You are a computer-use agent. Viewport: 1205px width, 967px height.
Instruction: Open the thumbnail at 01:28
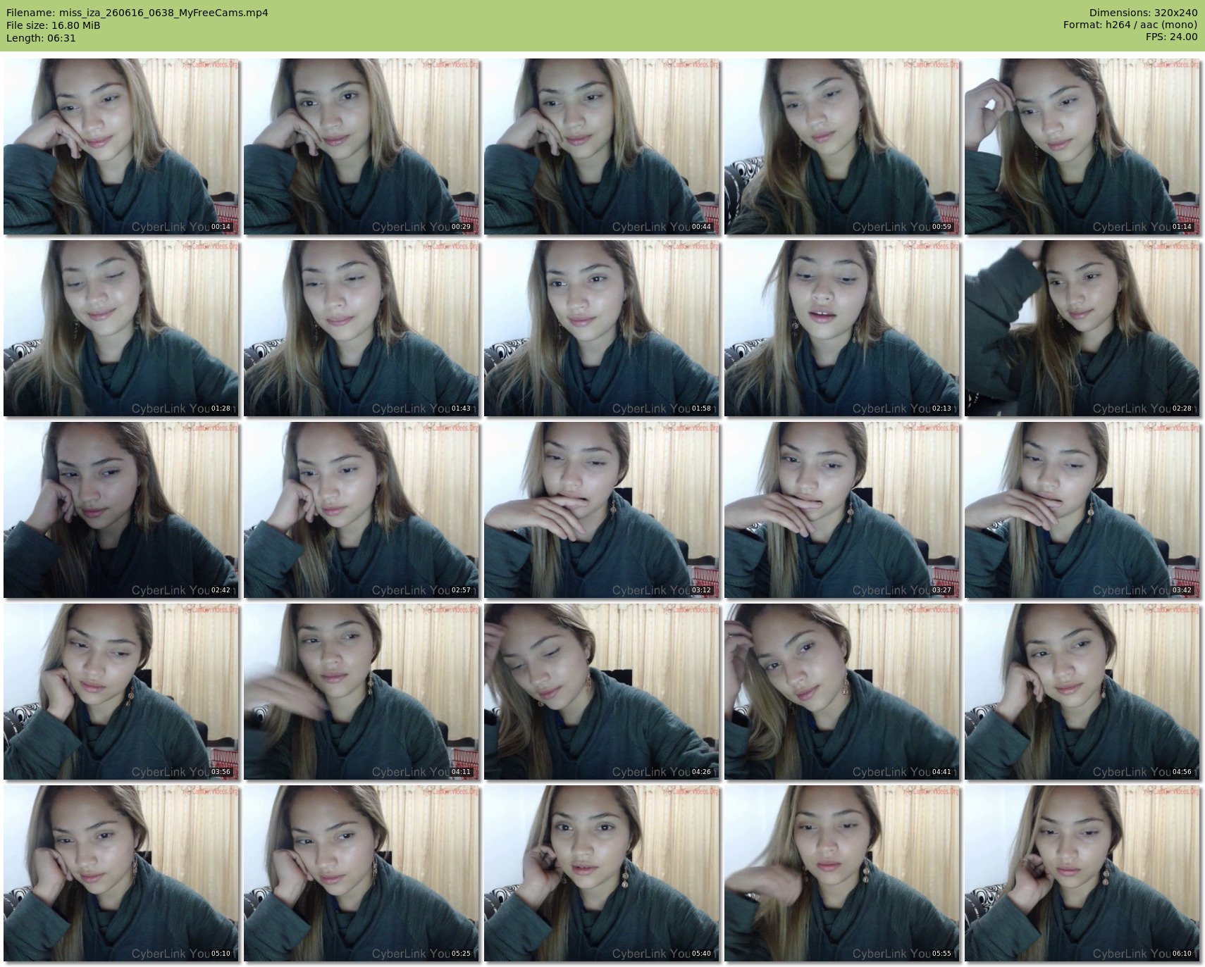[x=121, y=328]
